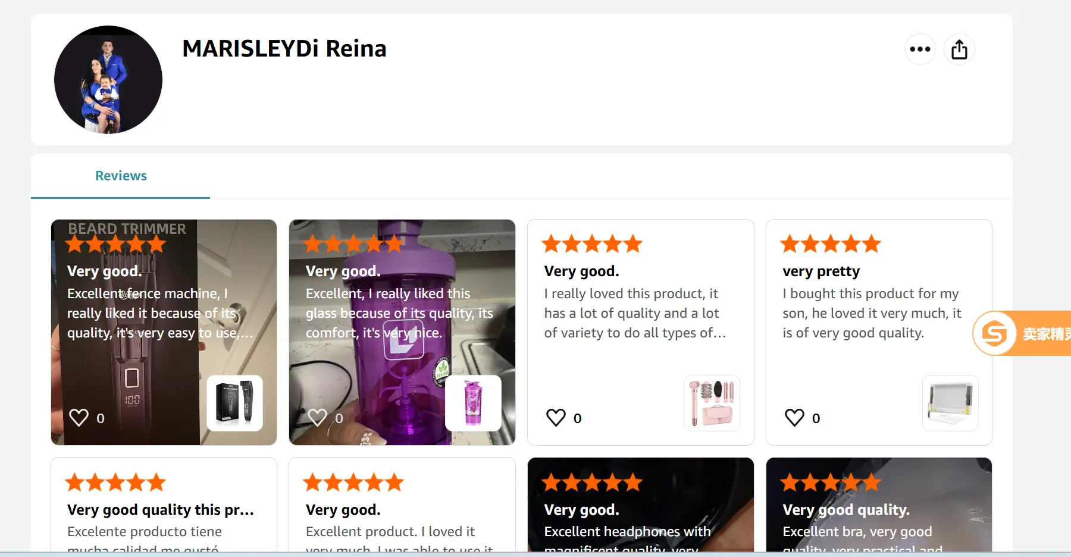1071x557 pixels.
Task: Open the 'very pretty' review title
Action: [x=821, y=271]
